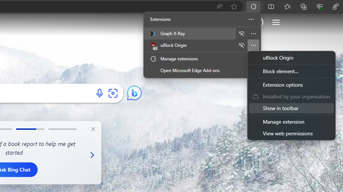This screenshot has width=343, height=192.
Task: Open Read aloud icon in address bar
Action: pyautogui.click(x=219, y=7)
